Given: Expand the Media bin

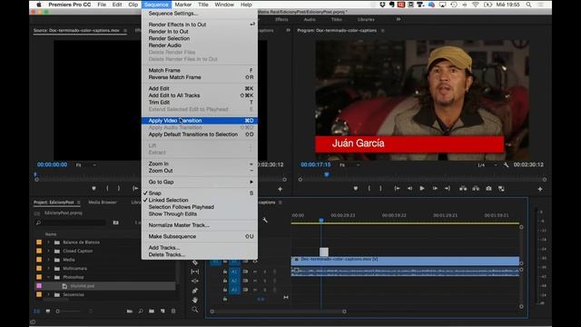Looking at the screenshot, I should coord(48,260).
